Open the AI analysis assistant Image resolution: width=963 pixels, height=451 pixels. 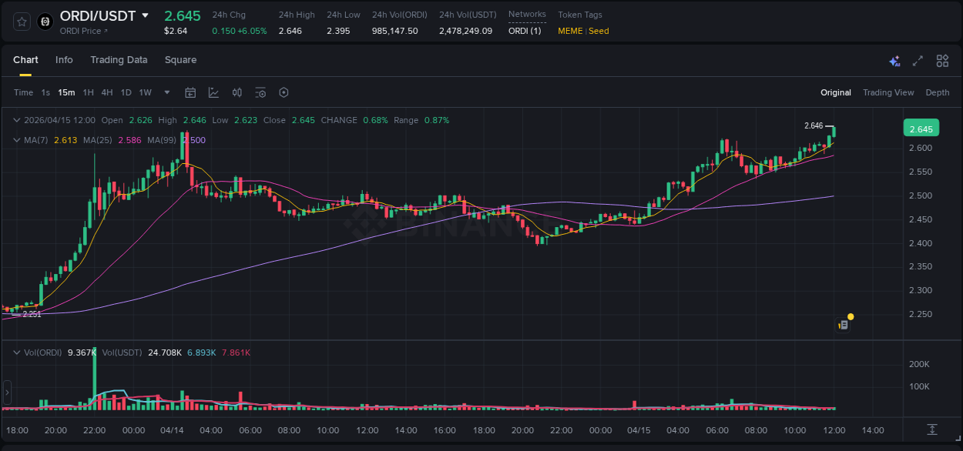pyautogui.click(x=893, y=60)
